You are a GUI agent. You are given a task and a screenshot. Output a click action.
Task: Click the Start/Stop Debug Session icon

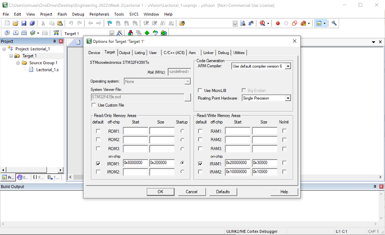click(262, 23)
